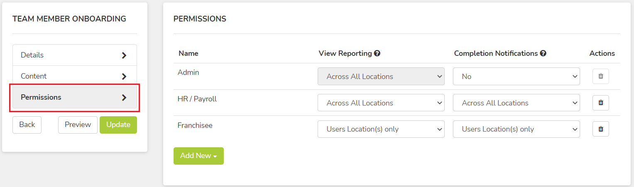Click the green Update button
The image size is (634, 187).
(x=118, y=125)
